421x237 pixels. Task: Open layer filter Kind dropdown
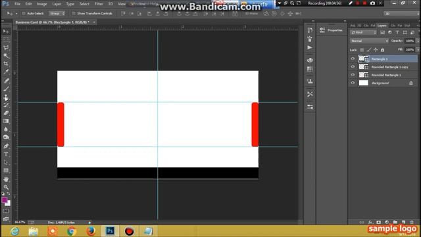click(x=364, y=32)
